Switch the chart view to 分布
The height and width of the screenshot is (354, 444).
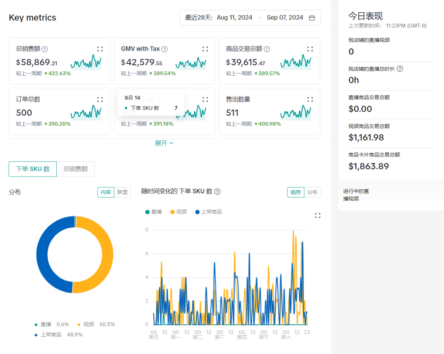coord(312,192)
